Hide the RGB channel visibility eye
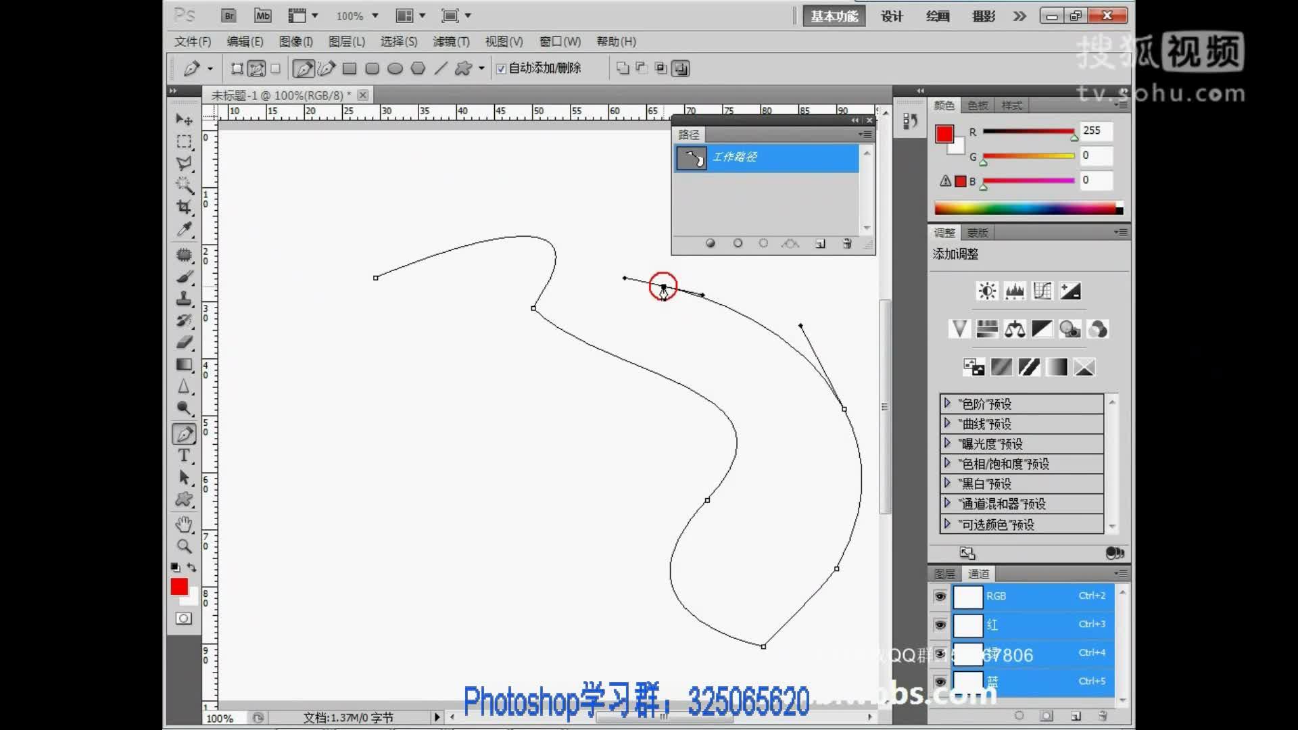The width and height of the screenshot is (1298, 730). (940, 596)
